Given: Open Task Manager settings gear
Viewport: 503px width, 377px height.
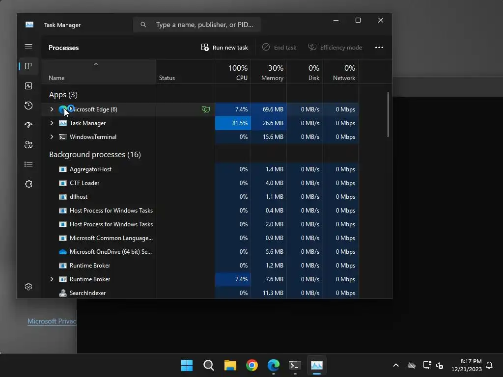Looking at the screenshot, I should 28,287.
